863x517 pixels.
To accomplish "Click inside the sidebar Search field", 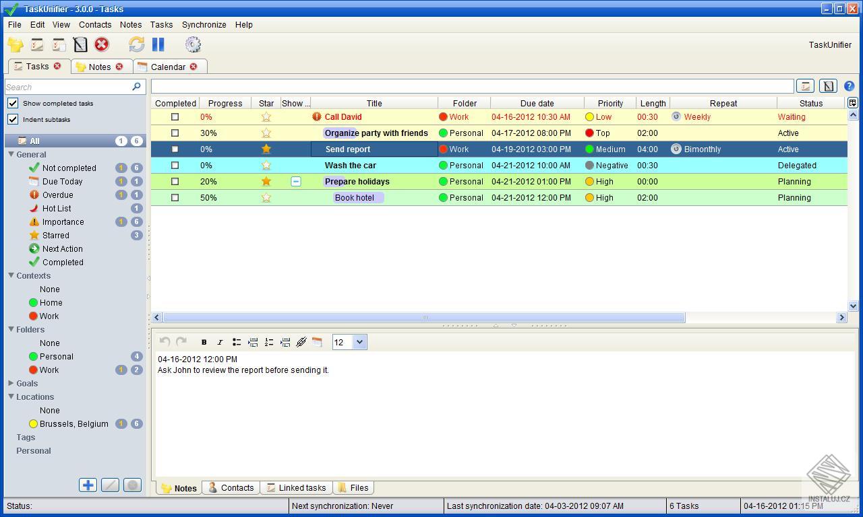I will [67, 87].
